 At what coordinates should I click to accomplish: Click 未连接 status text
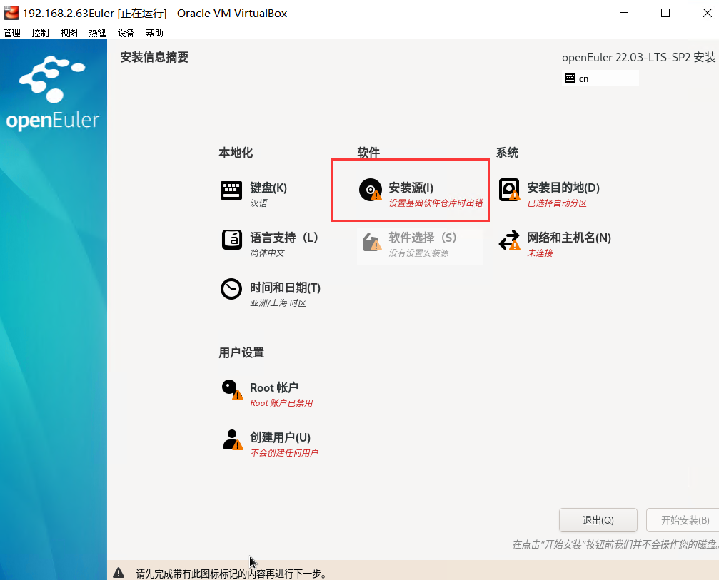540,253
